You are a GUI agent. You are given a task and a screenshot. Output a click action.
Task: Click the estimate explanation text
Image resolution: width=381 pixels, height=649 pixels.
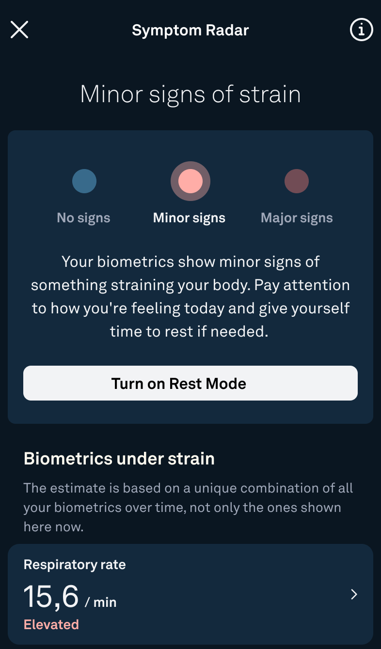188,507
